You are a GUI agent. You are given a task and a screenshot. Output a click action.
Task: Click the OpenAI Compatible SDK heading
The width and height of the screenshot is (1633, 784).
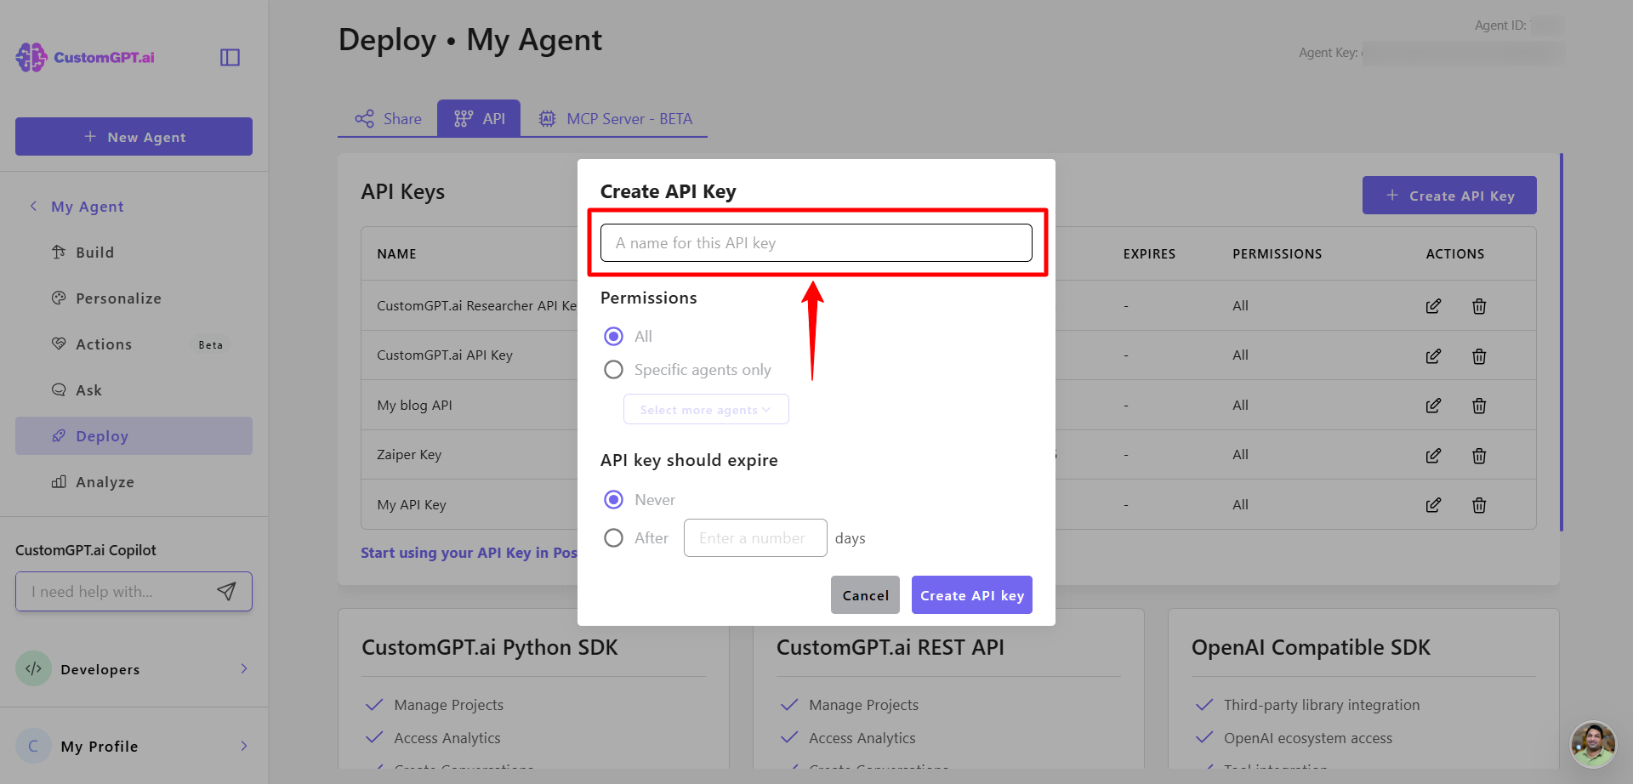coord(1311,648)
